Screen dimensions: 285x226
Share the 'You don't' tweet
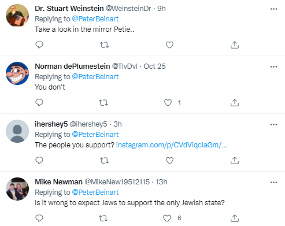[x=235, y=103]
